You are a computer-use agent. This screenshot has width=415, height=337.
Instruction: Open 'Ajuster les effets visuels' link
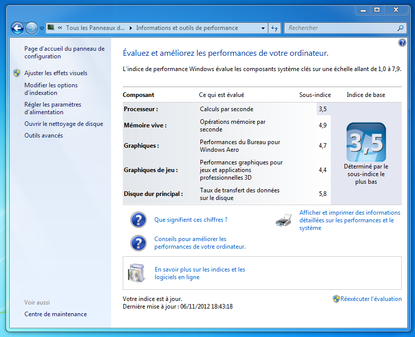(56, 73)
